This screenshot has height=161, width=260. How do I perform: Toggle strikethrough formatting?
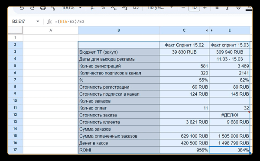[238, 8]
